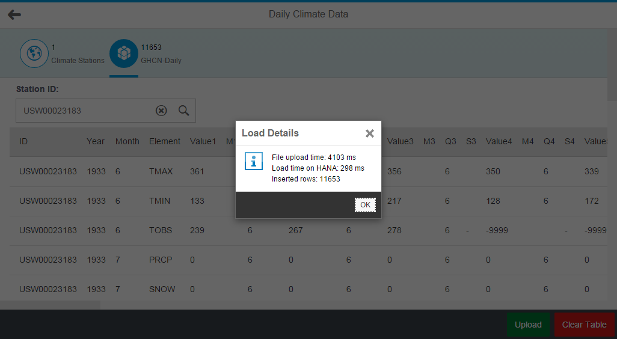Select the SNOW row for July 1933
This screenshot has width=617, height=339.
click(308, 290)
